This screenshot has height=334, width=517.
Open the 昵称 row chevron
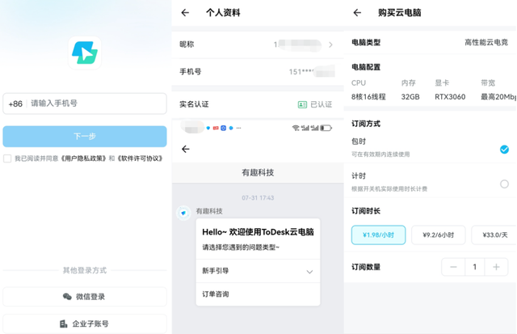(330, 44)
